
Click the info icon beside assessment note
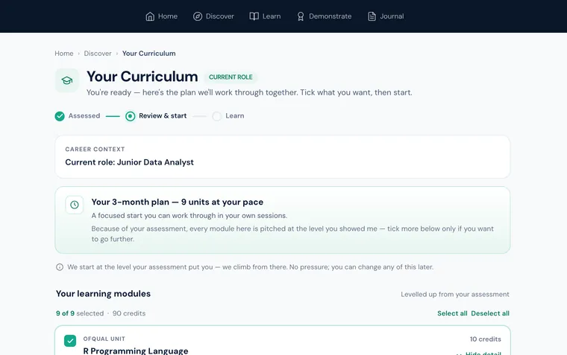[x=60, y=267]
